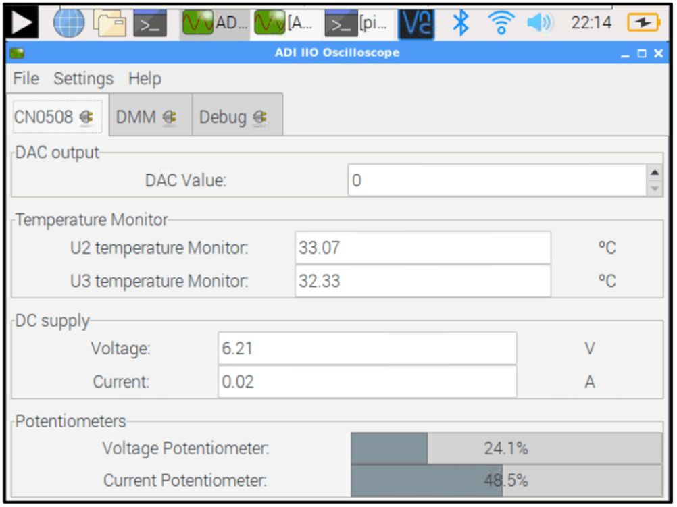Open the File menu
The width and height of the screenshot is (677, 507).
point(26,78)
